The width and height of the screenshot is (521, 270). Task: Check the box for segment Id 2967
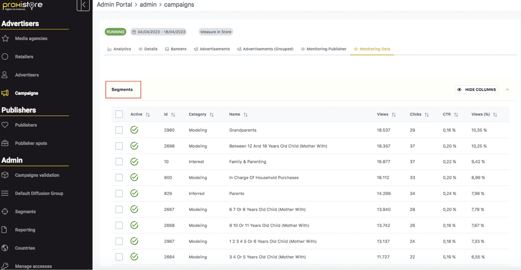pyautogui.click(x=119, y=241)
